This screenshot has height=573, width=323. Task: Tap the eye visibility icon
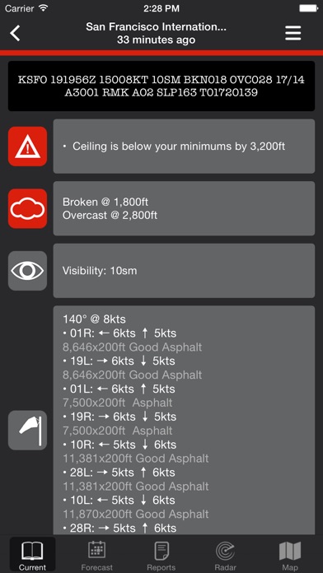coord(27,271)
